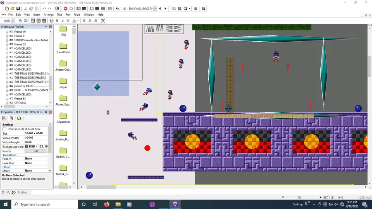The width and height of the screenshot is (372, 209).
Task: Open the Storyboard editor icon
Action: point(79,9)
